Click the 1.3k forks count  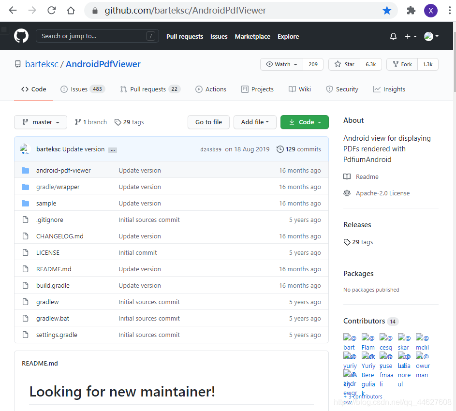428,64
